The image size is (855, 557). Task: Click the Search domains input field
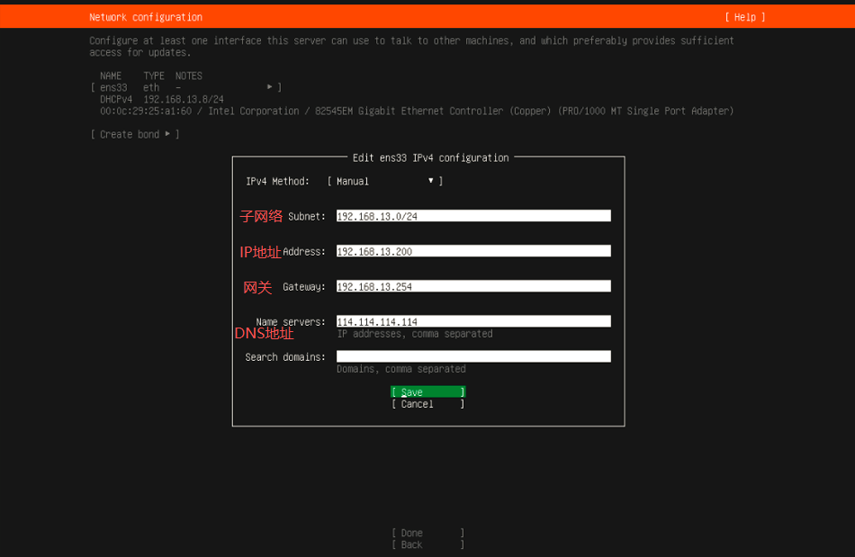pos(473,356)
